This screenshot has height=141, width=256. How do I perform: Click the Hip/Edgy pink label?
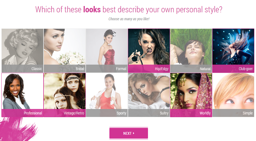point(149,69)
